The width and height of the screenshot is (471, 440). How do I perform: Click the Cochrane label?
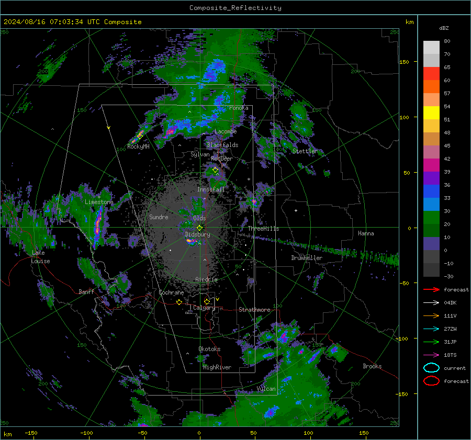171,292
